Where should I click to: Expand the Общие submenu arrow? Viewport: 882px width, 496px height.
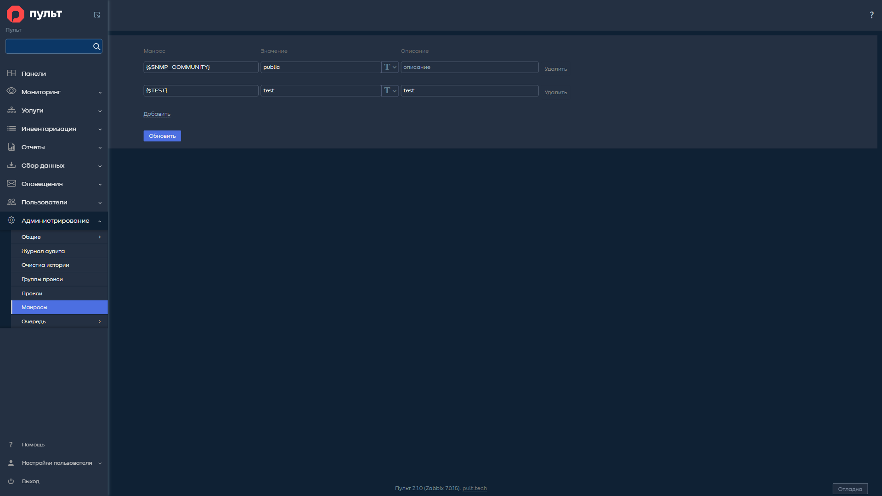click(x=100, y=237)
